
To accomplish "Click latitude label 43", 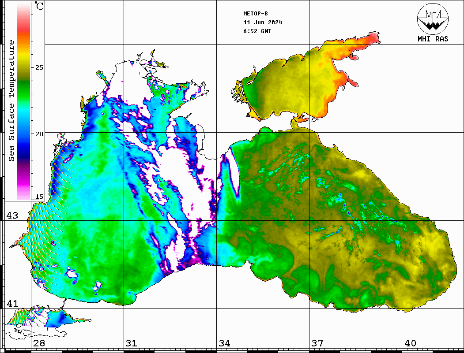I will pos(12,216).
